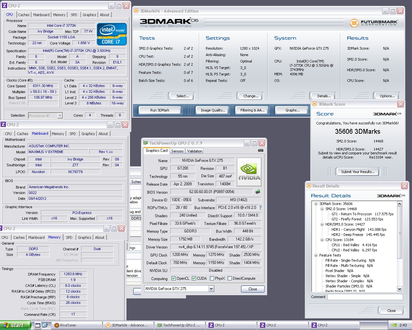Collapse the Feature Tests tree node
This screenshot has width=412, height=330.
point(316,255)
